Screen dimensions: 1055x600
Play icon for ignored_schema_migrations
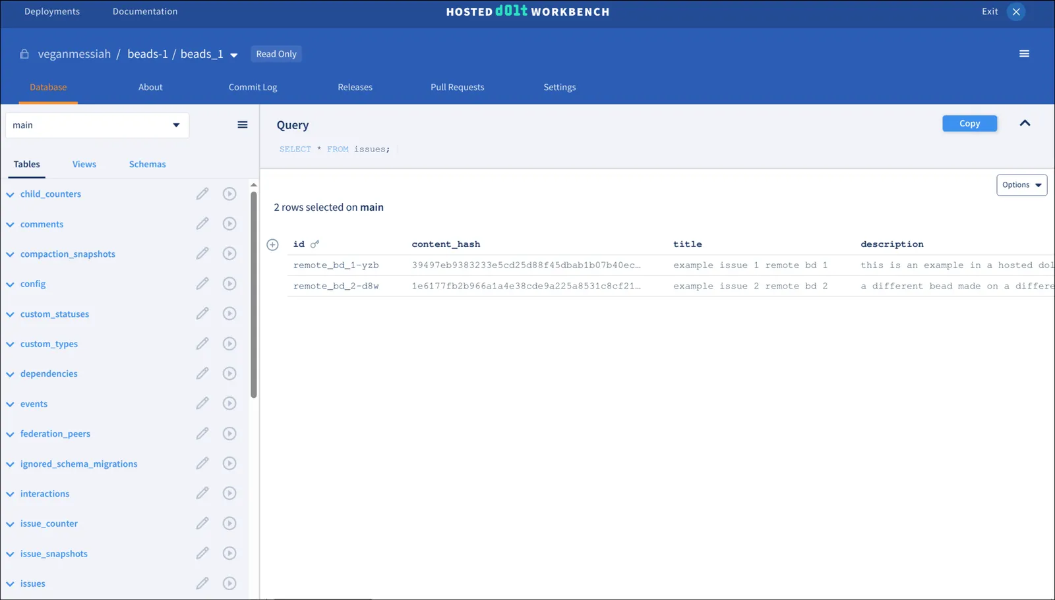click(x=229, y=464)
